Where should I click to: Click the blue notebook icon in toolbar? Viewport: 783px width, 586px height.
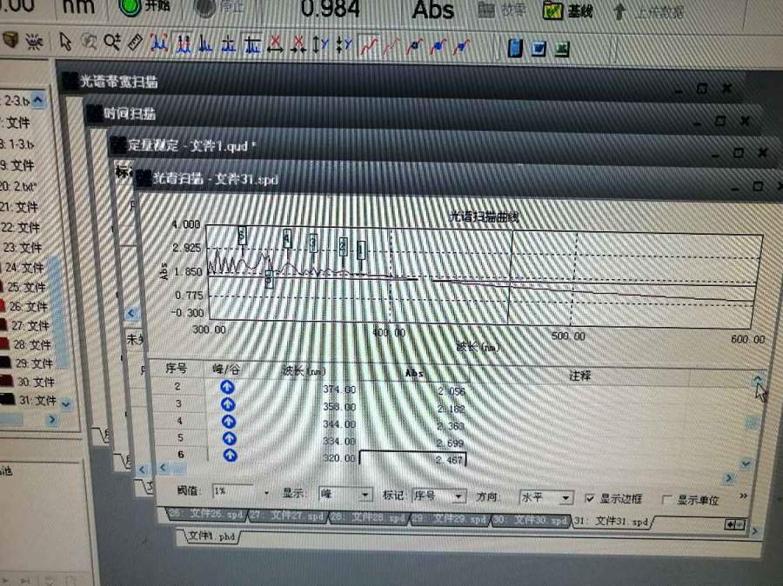pos(515,49)
